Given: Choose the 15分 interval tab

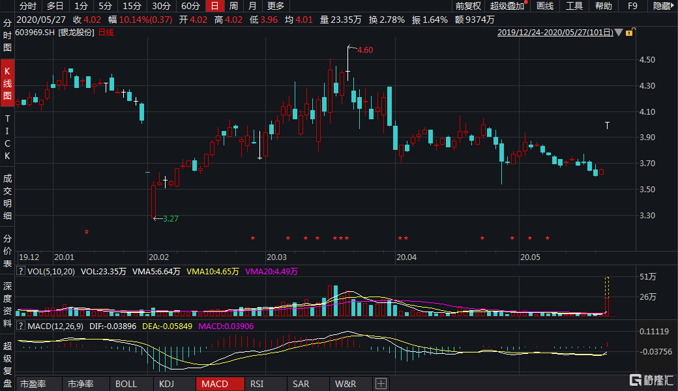Looking at the screenshot, I should (132, 6).
